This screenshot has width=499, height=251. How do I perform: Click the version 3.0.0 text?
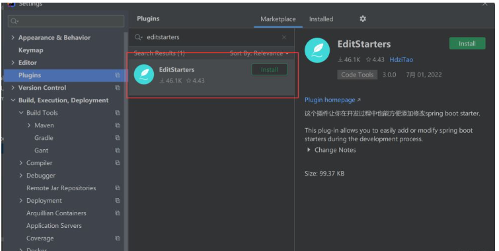389,75
